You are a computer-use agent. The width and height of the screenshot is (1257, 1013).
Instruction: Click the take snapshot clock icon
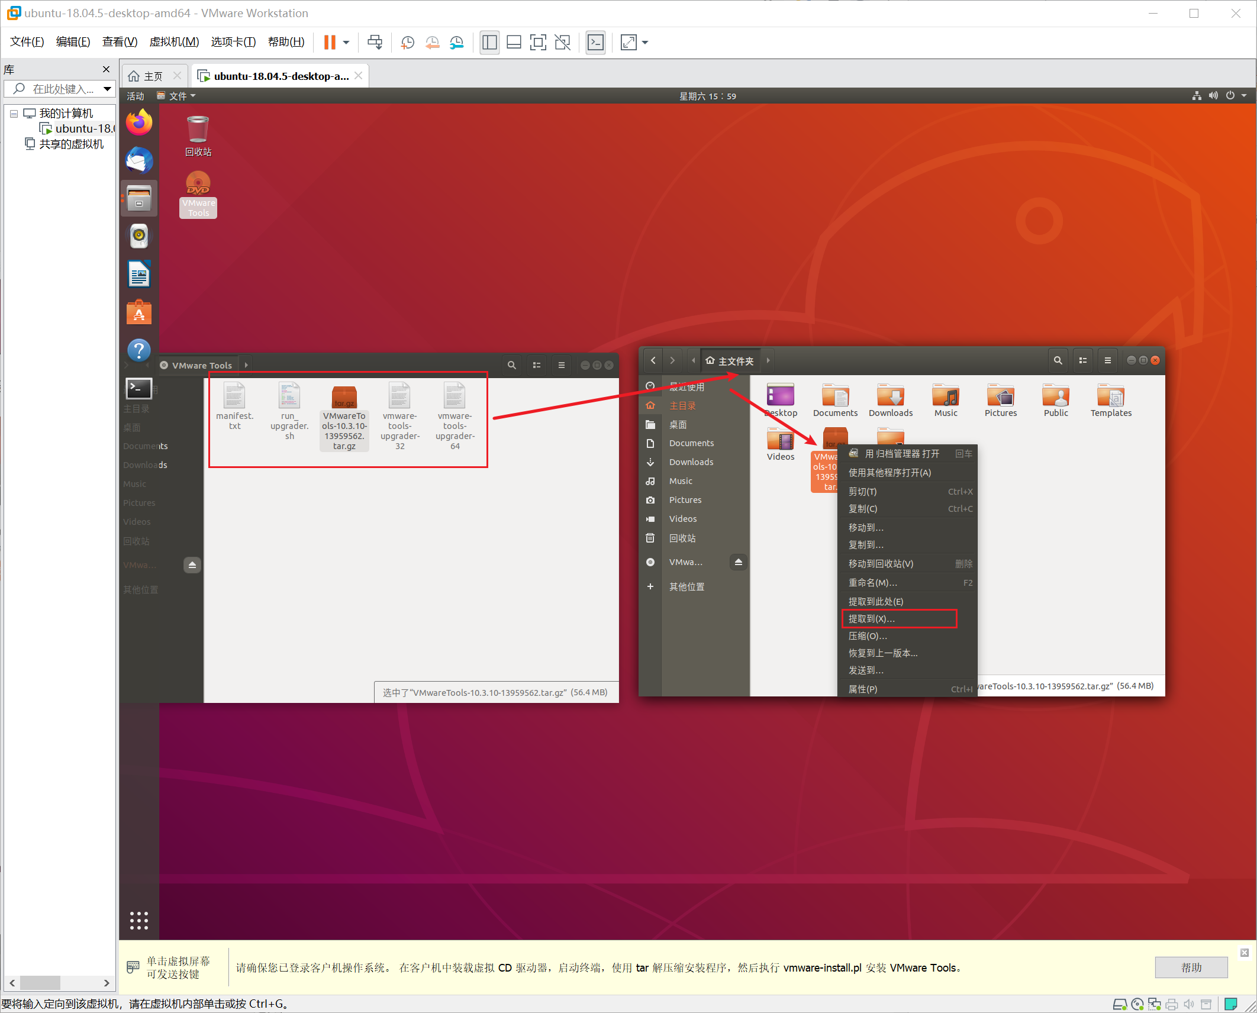coord(408,43)
